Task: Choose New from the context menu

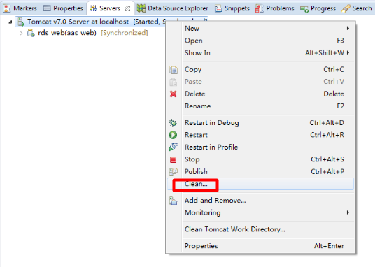Action: [x=260, y=28]
